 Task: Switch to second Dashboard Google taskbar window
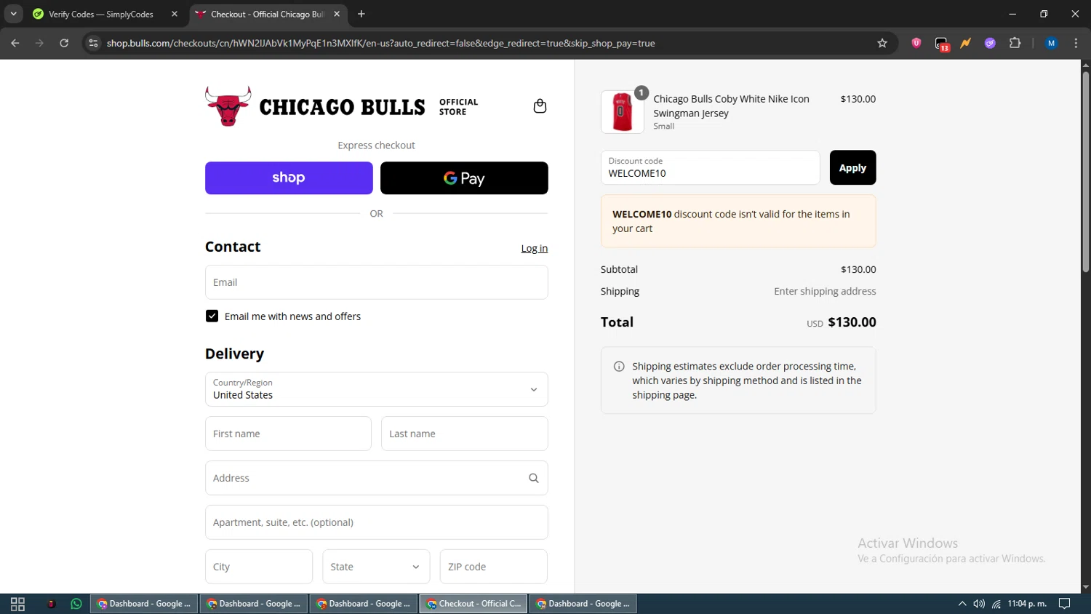[x=254, y=604]
